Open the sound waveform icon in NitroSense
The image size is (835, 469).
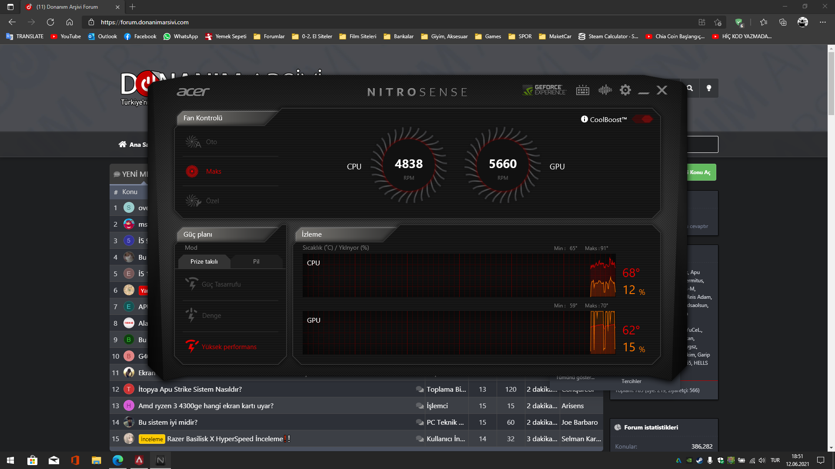click(605, 90)
